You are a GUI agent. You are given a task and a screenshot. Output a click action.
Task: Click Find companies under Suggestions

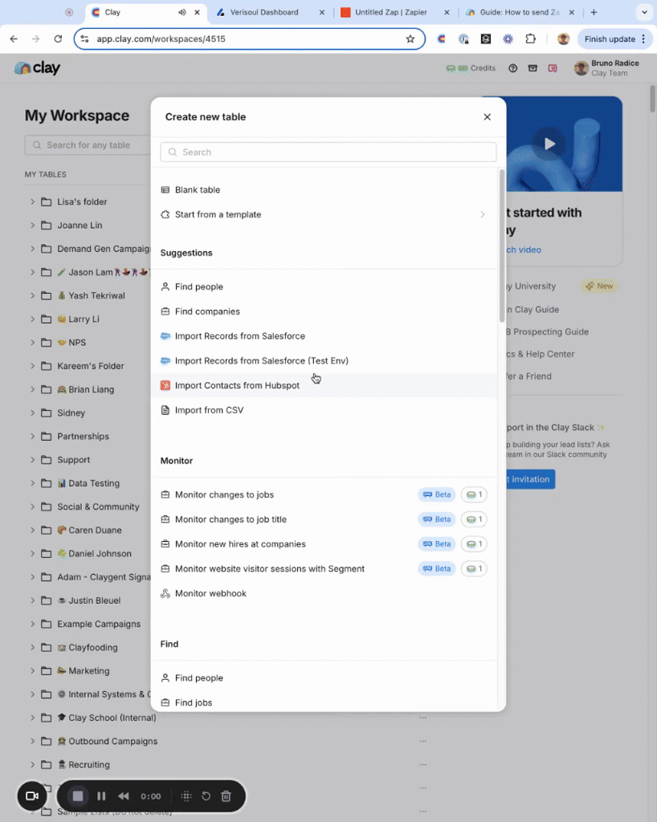pyautogui.click(x=207, y=311)
